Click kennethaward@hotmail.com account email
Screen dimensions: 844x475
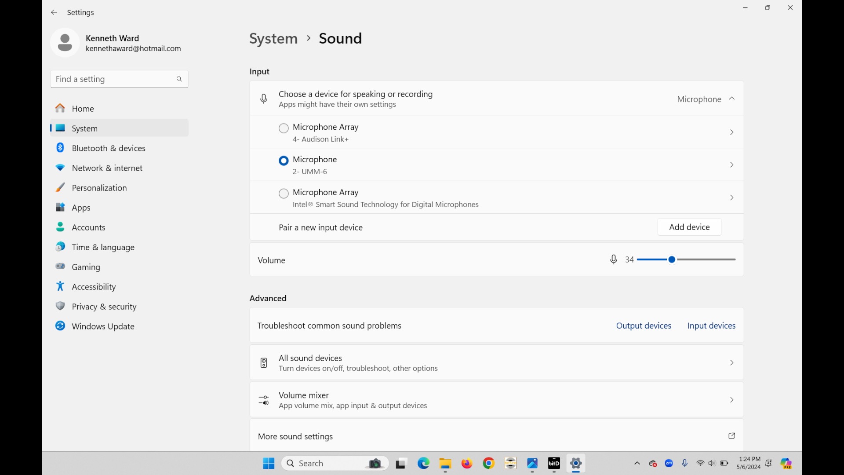pyautogui.click(x=133, y=49)
